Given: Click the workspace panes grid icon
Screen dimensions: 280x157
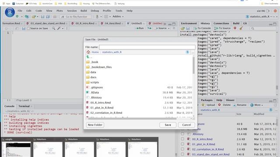Looking at the screenshot, I should [106, 17].
